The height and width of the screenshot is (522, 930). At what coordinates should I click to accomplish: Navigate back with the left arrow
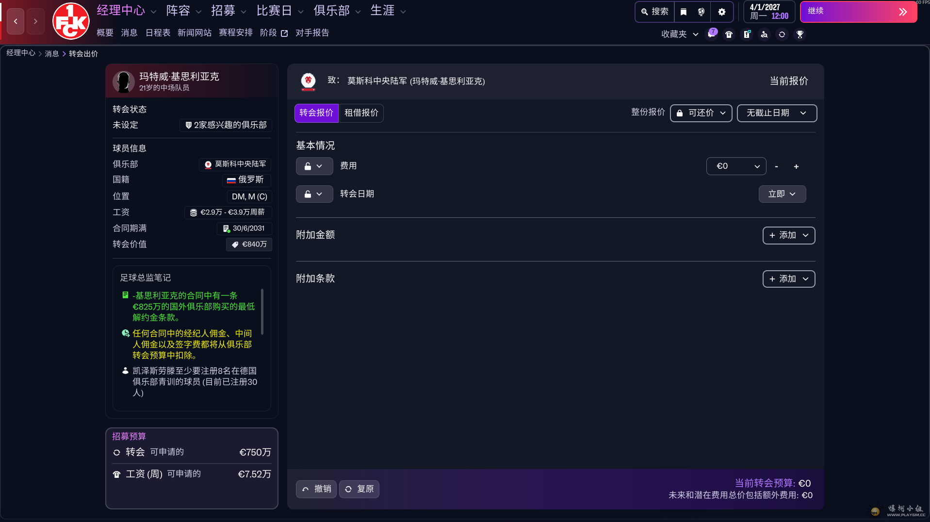coord(16,21)
